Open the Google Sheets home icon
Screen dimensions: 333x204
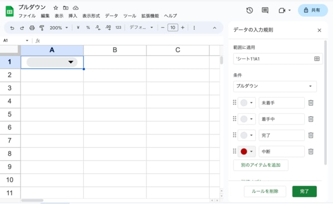click(x=9, y=11)
